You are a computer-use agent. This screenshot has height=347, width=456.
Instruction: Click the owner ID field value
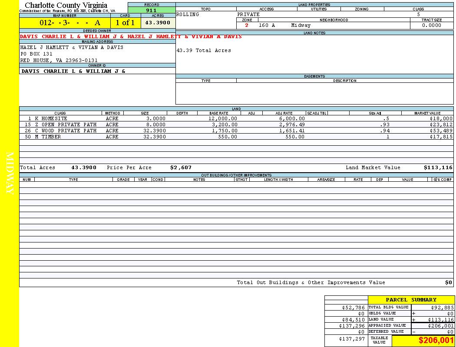pos(73,71)
